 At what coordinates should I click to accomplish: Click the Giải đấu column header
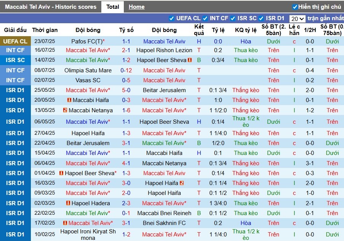15,30
